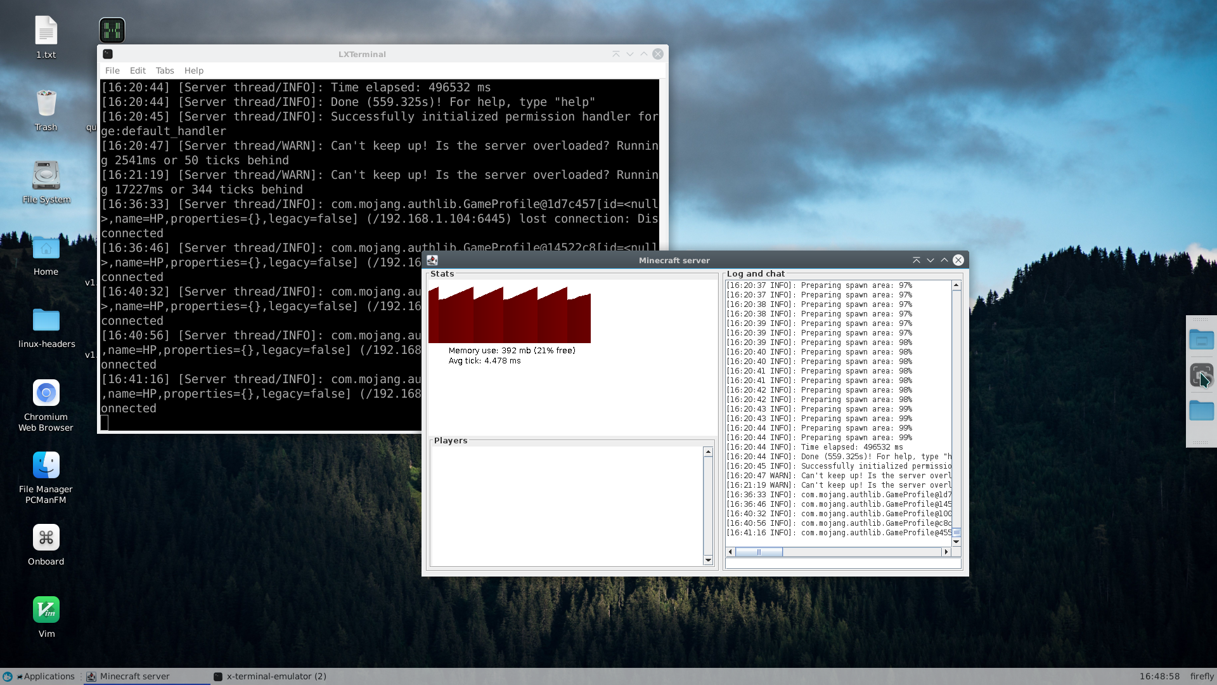Focus the Minecraft server command input field

click(842, 564)
